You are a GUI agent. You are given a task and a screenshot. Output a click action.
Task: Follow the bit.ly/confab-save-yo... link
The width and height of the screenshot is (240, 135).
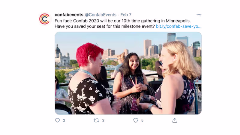tap(179, 26)
